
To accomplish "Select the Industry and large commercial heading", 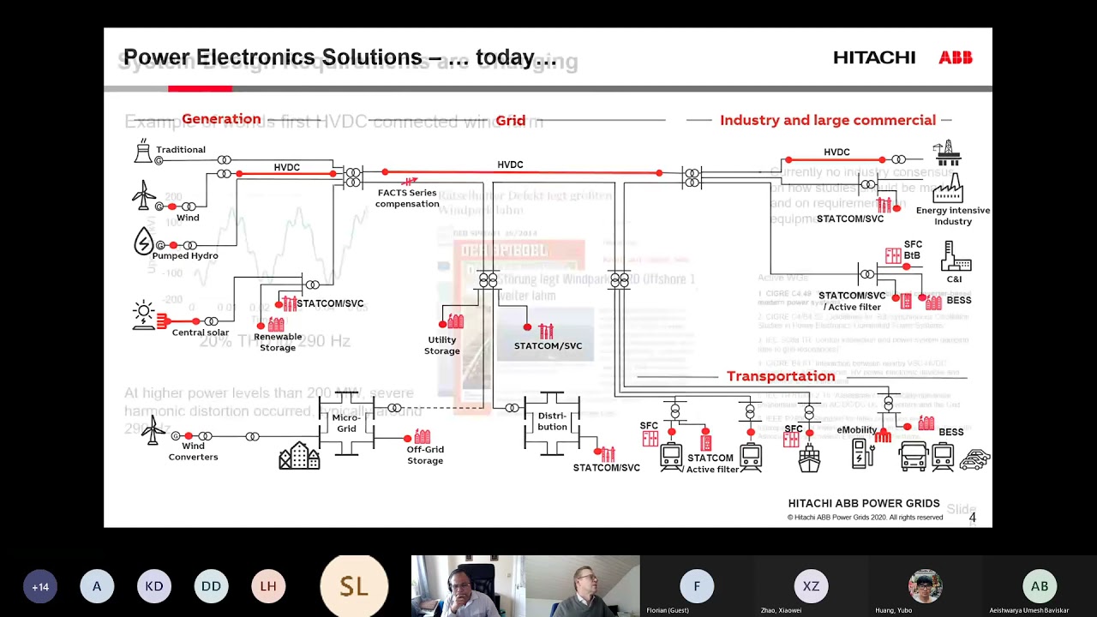I will [828, 120].
